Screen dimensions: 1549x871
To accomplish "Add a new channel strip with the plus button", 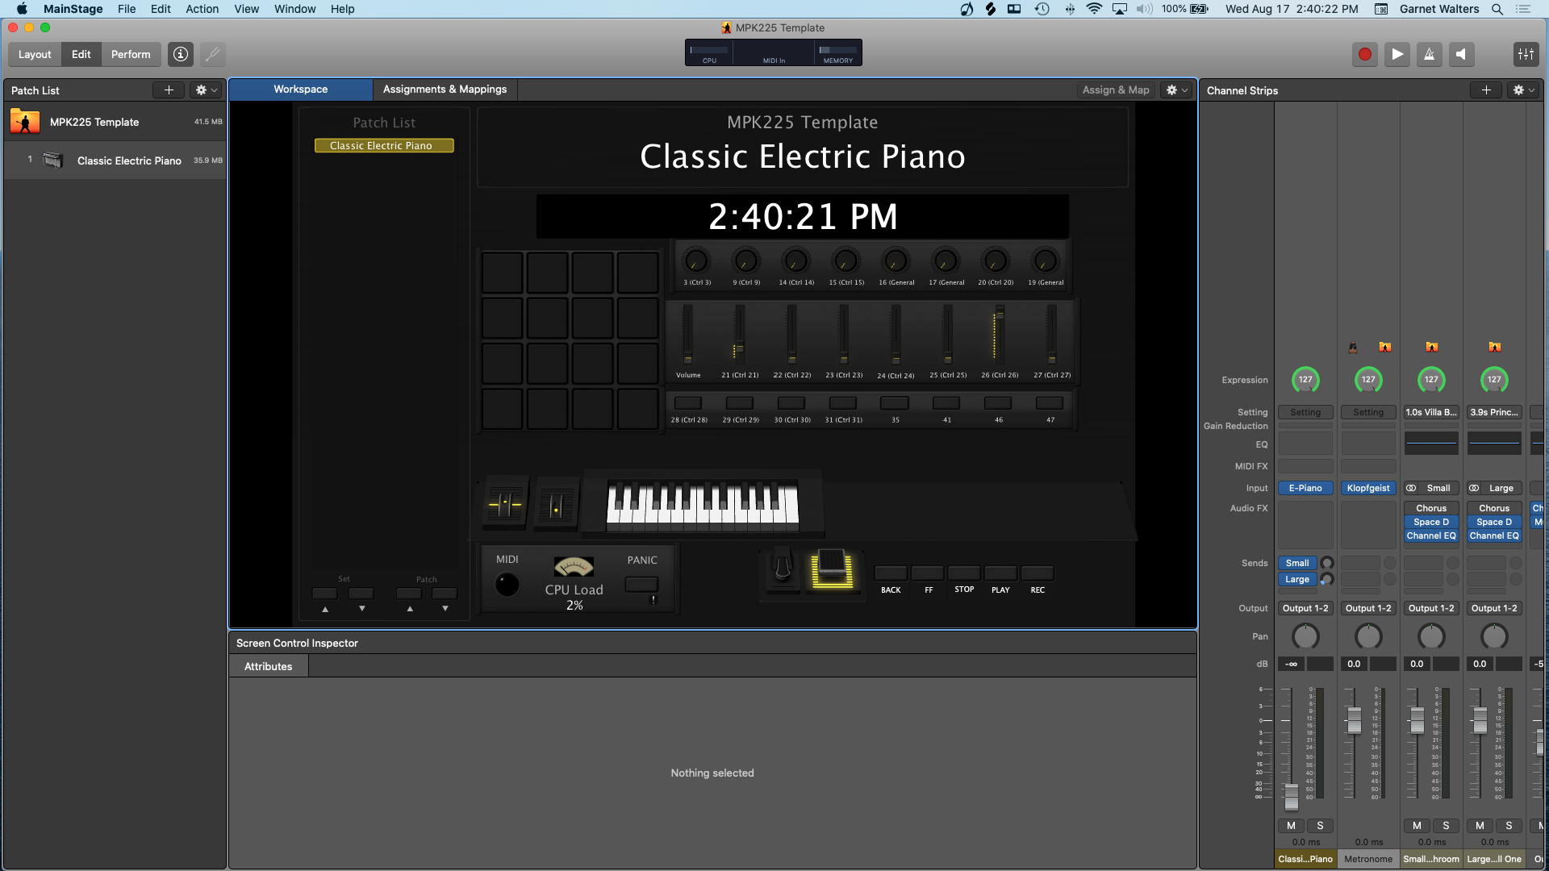I will [x=1486, y=90].
